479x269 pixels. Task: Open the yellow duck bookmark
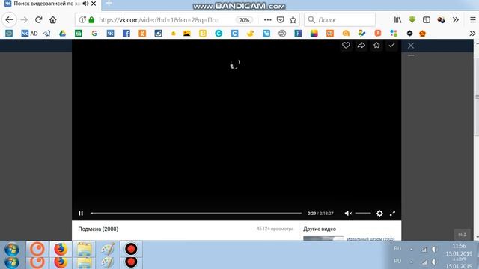(x=250, y=33)
